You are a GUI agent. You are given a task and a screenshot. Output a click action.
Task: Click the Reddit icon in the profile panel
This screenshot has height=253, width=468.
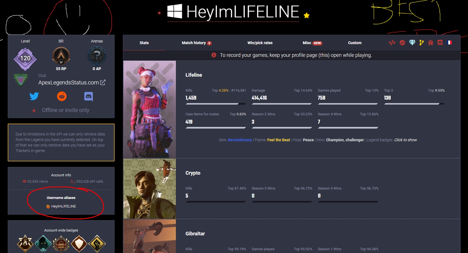(x=62, y=96)
